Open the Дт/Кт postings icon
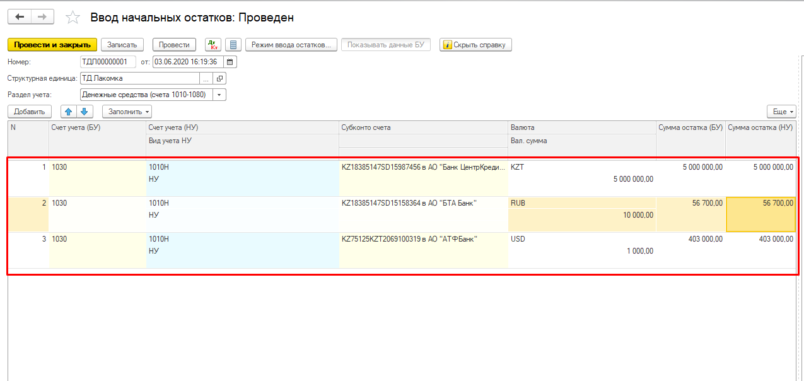This screenshot has height=381, width=804. point(214,45)
